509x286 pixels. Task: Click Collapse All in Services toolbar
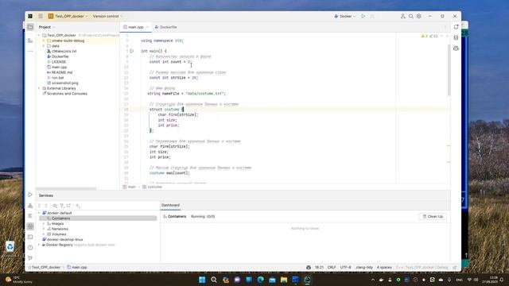[46, 206]
